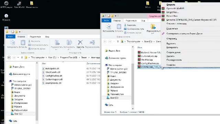This screenshot has width=220, height=124.
Task: Select Копировать in the context menu
Action: (x=172, y=48)
